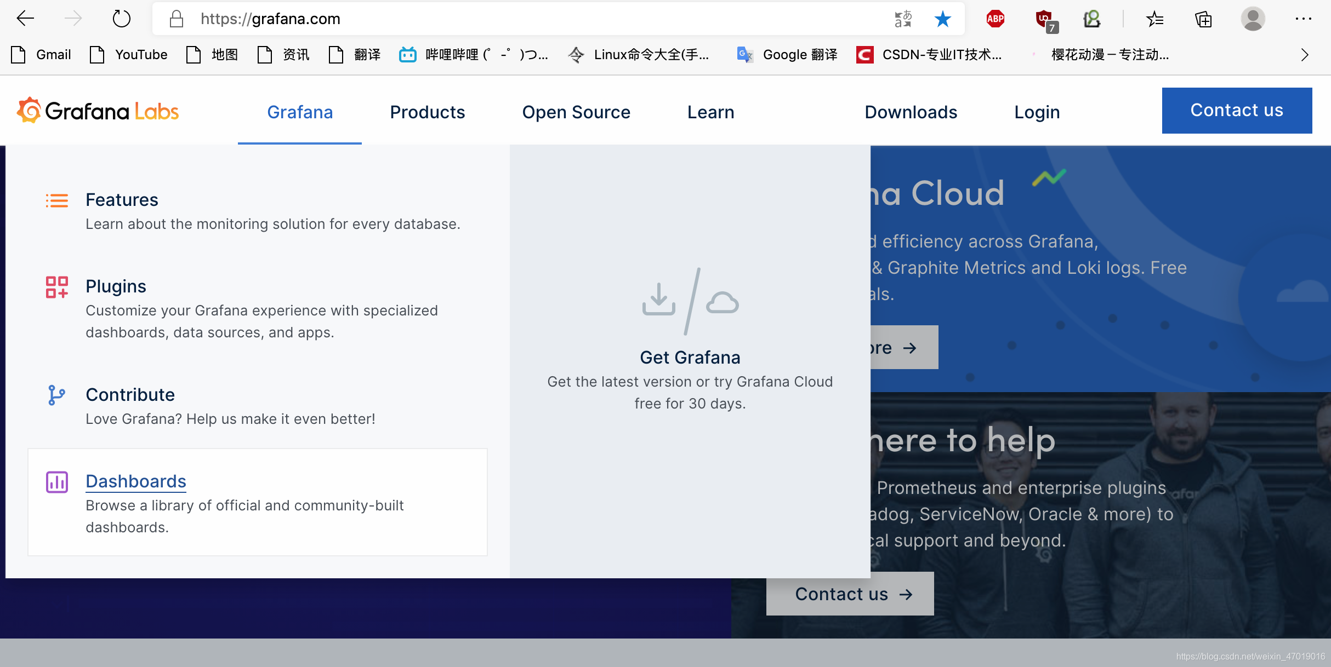Go back with the browser back arrow
Screen dimensions: 1331x667
pos(25,19)
